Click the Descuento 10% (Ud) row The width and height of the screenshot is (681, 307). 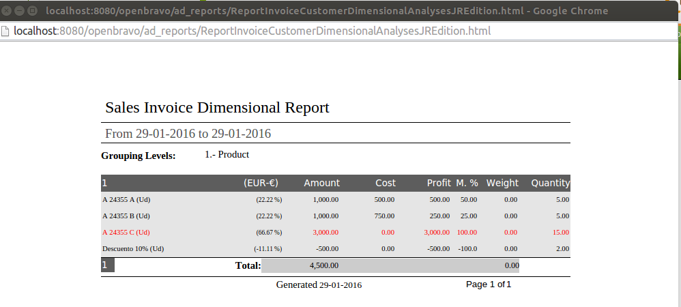(133, 249)
